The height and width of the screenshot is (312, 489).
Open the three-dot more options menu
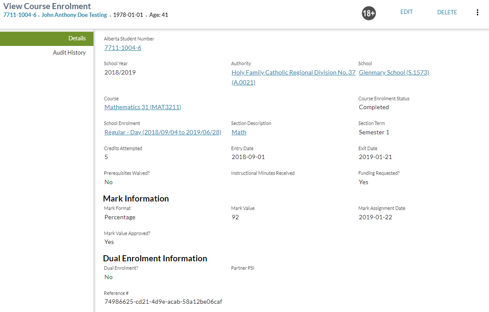(x=477, y=13)
